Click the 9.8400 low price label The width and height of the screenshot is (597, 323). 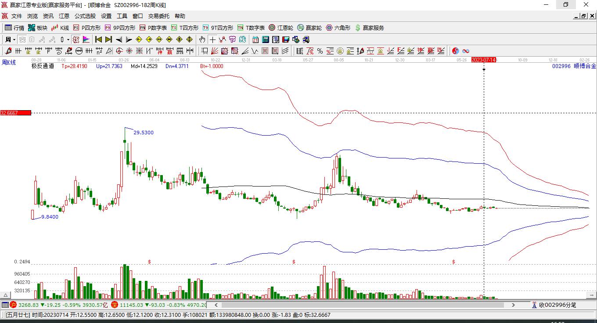(x=50, y=217)
